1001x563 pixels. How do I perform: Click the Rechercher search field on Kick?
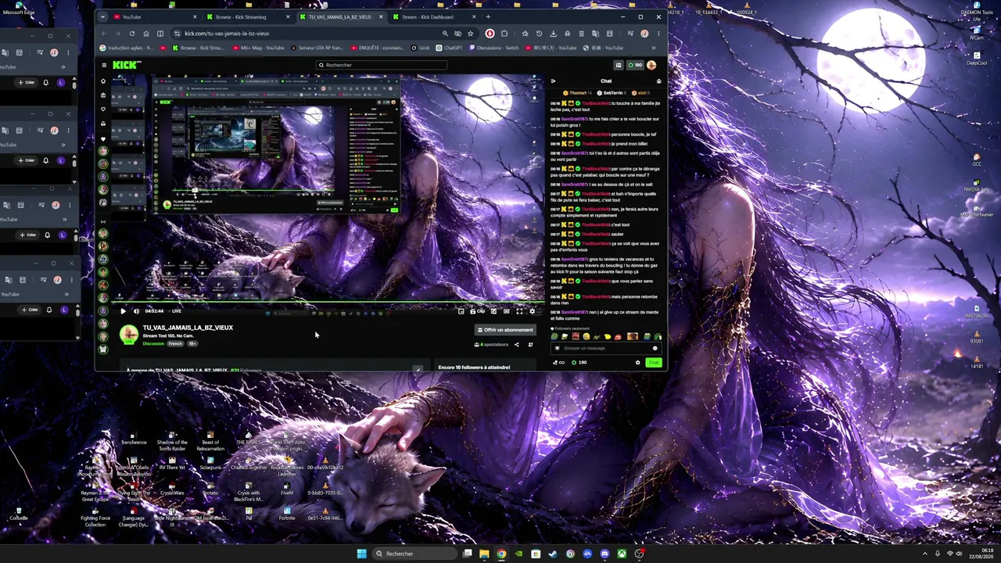tap(381, 65)
